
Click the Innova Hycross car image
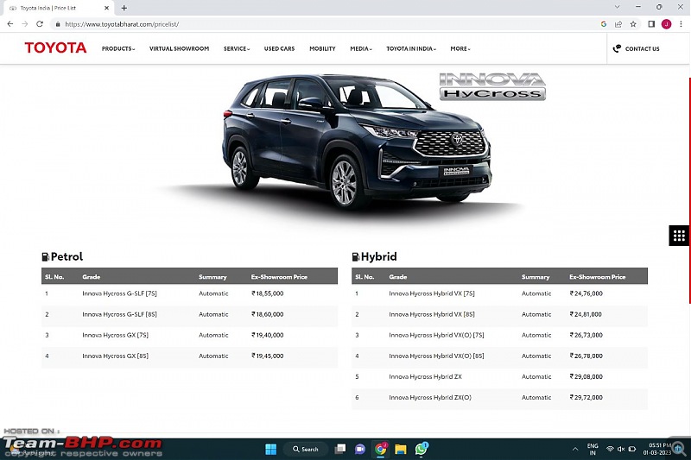(x=357, y=141)
